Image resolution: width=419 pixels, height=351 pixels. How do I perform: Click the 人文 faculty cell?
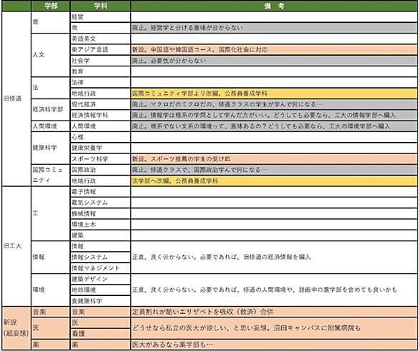pos(51,55)
